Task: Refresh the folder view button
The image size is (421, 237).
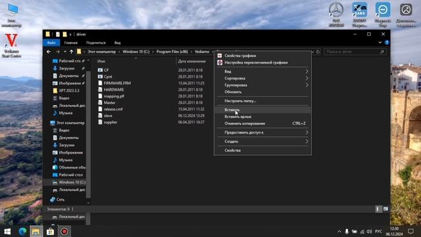Action: coord(318,51)
